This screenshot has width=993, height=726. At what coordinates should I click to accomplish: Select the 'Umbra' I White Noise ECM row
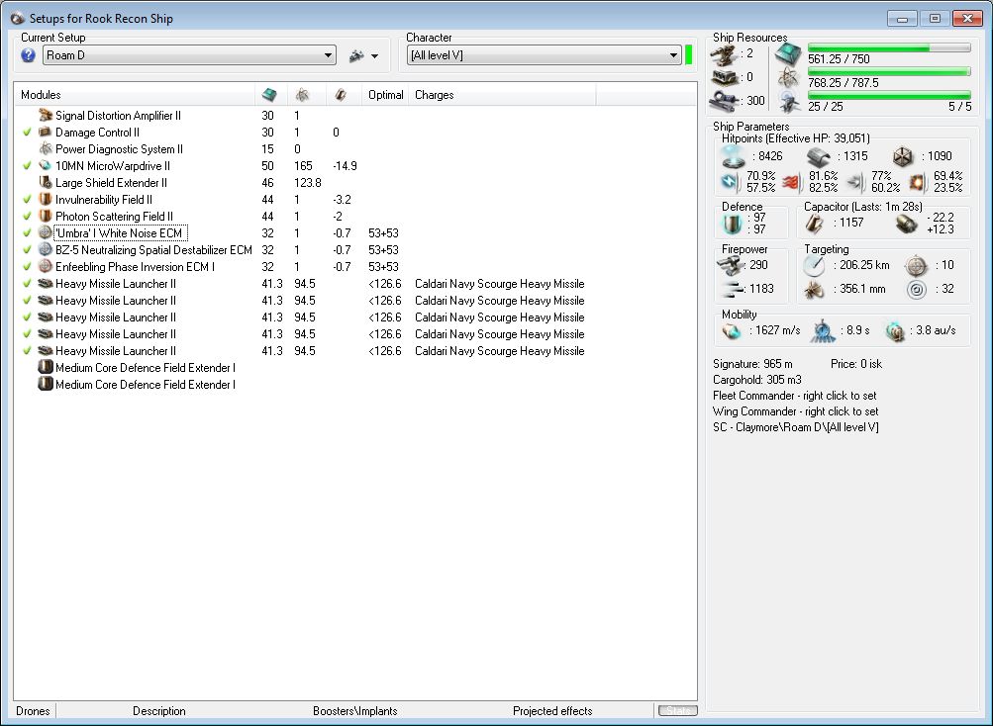coord(354,232)
